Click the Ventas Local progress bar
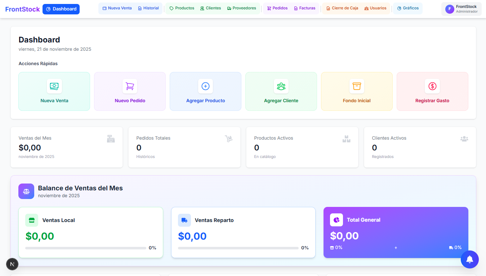This screenshot has width=486, height=276. (85, 248)
